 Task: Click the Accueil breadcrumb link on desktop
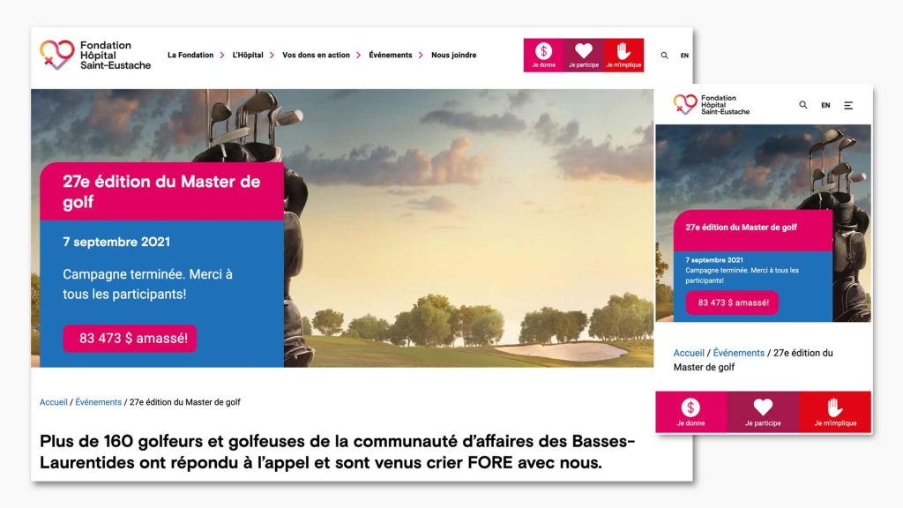pos(54,402)
